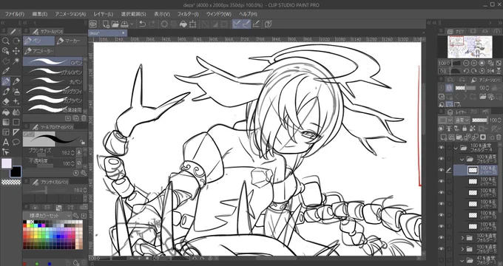This screenshot has width=503, height=266.
Task: Open the レイヤー(L) menu
Action: pyautogui.click(x=104, y=14)
